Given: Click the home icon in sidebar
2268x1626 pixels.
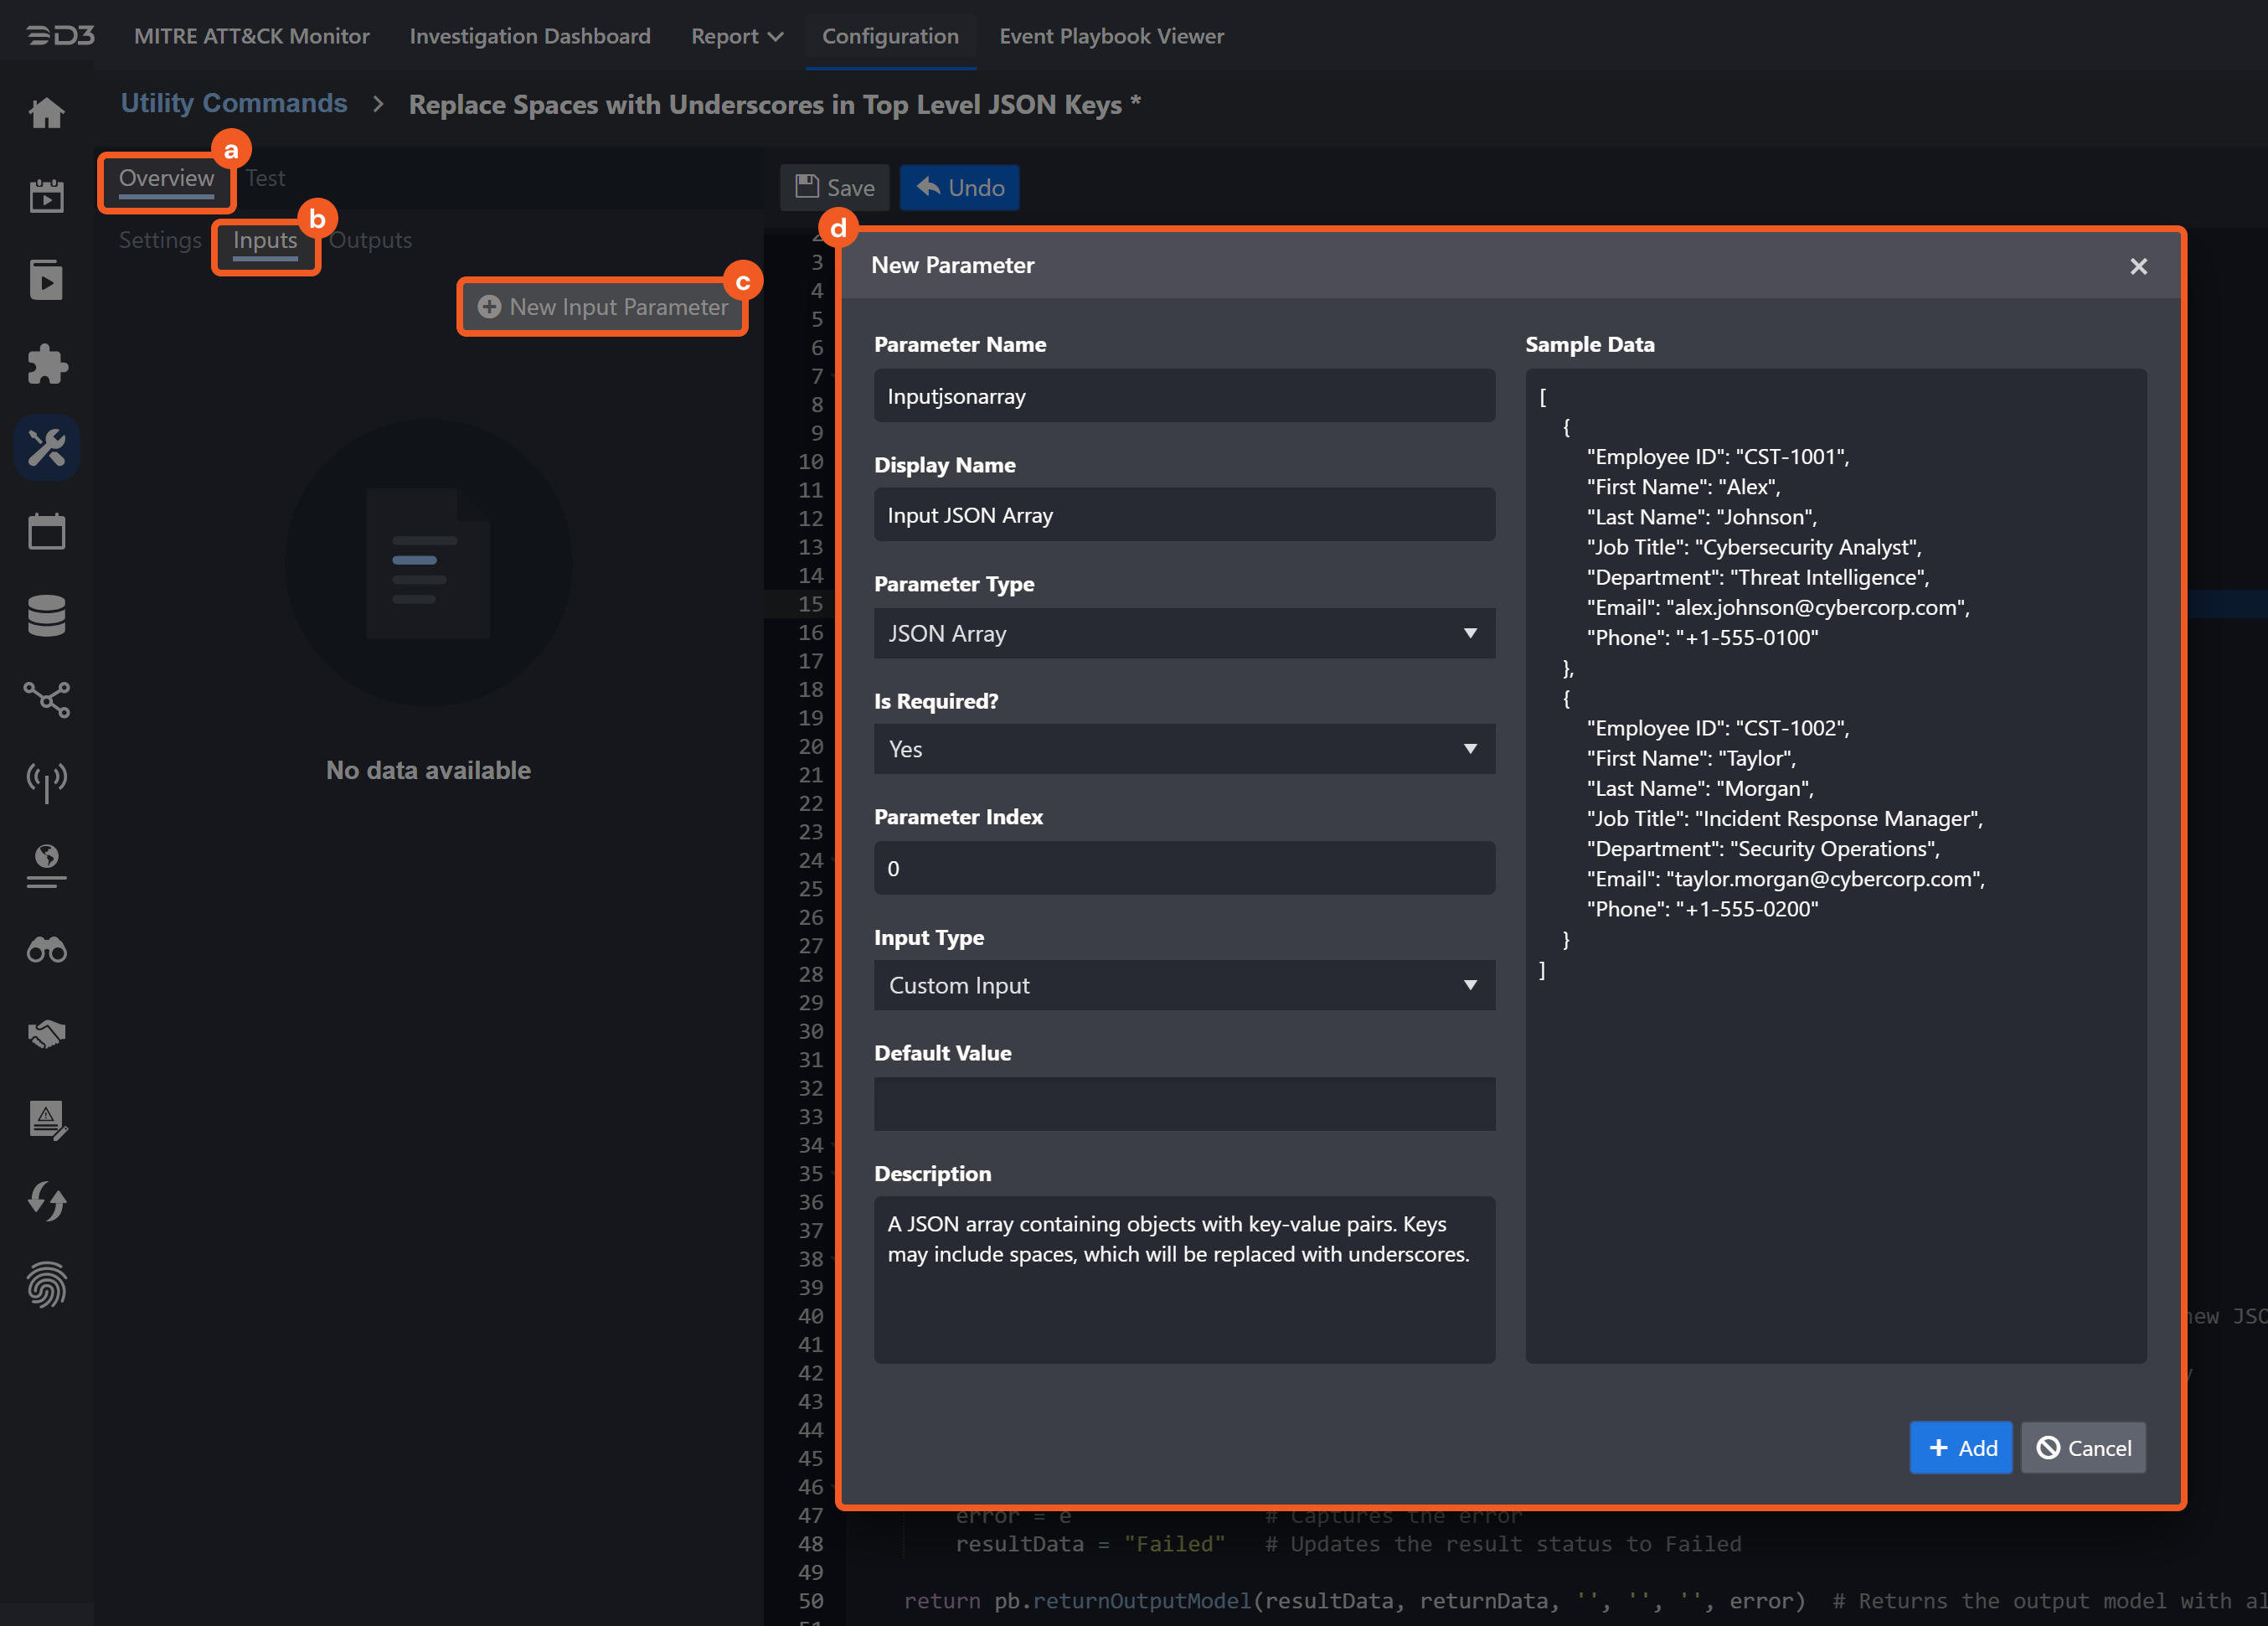Looking at the screenshot, I should click(46, 112).
